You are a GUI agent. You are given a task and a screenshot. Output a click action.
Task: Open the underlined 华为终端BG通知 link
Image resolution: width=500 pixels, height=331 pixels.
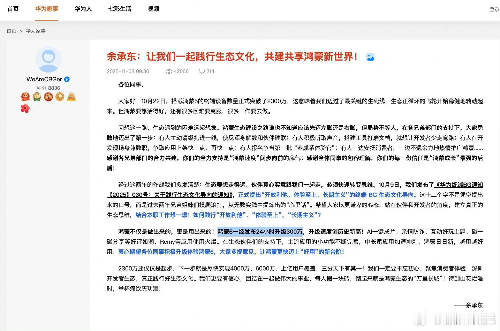(x=459, y=185)
